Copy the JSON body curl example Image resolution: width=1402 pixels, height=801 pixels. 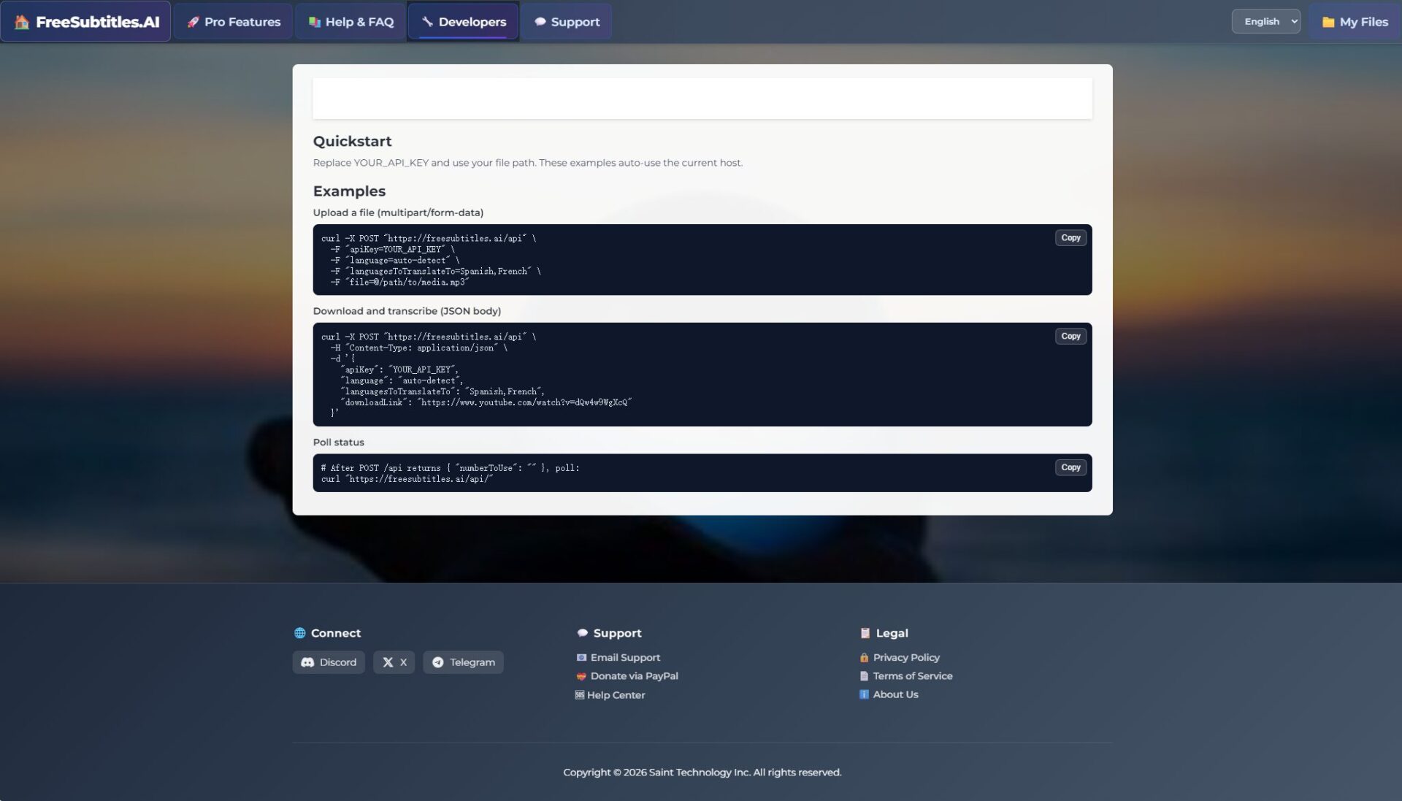click(x=1070, y=337)
